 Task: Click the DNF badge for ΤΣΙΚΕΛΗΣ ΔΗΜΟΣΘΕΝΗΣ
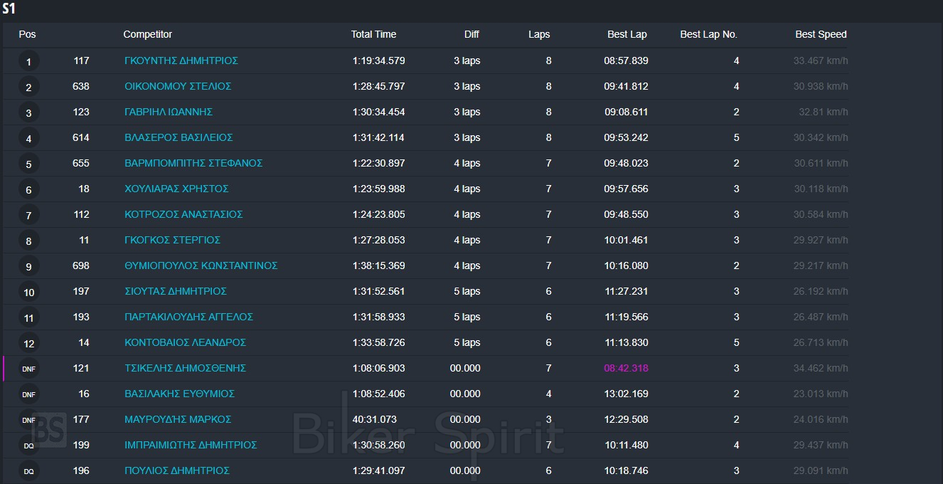(x=28, y=369)
